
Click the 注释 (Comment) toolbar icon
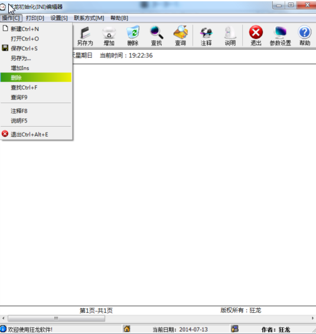coord(206,36)
